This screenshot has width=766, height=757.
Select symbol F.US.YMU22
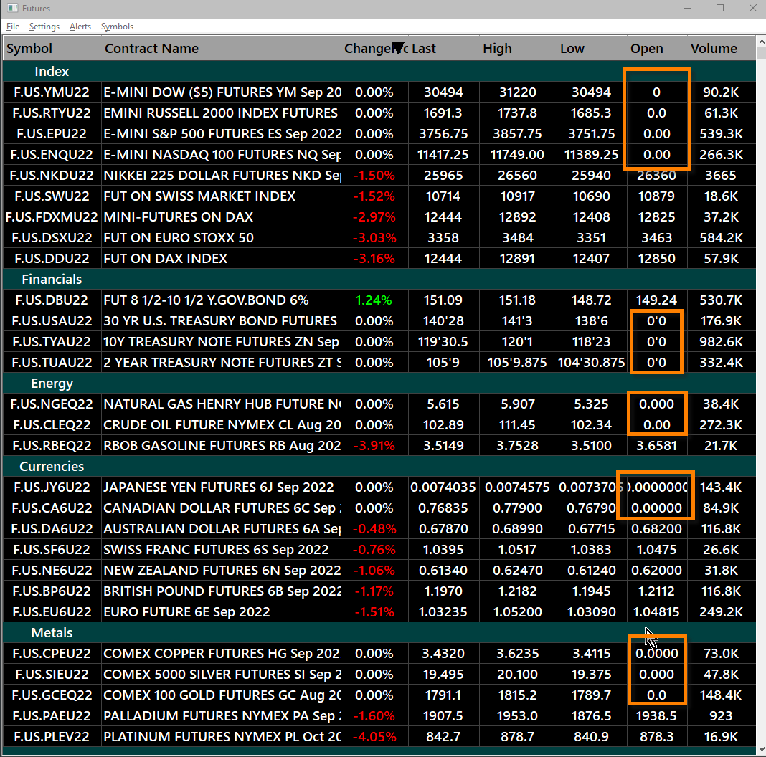[x=52, y=92]
